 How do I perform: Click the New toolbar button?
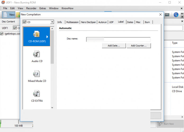pyautogui.click(x=9, y=15)
